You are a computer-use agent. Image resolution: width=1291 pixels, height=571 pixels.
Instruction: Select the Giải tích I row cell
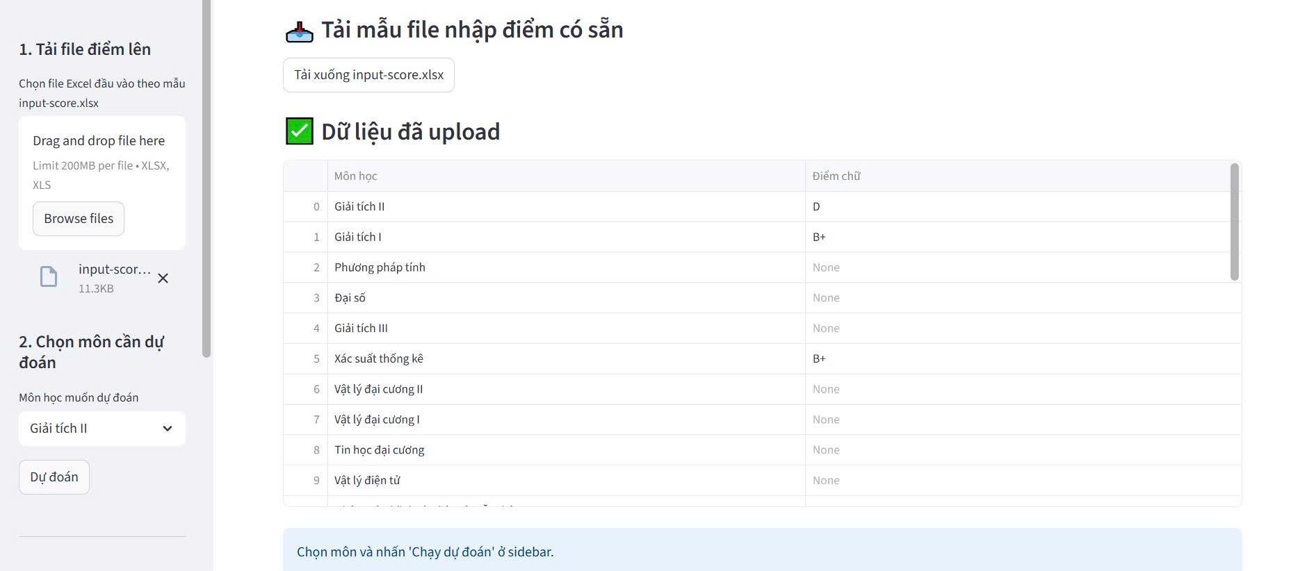(x=566, y=237)
